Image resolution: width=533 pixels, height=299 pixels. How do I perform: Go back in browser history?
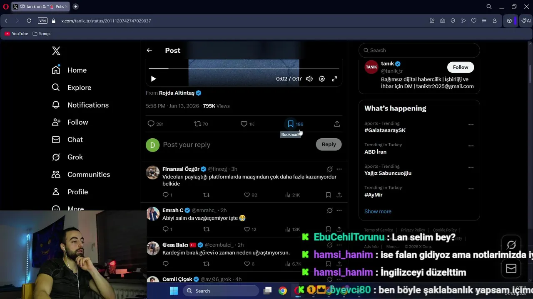pyautogui.click(x=6, y=21)
